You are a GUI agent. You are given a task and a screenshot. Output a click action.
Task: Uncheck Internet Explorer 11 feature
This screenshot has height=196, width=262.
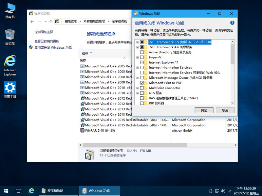point(142,62)
